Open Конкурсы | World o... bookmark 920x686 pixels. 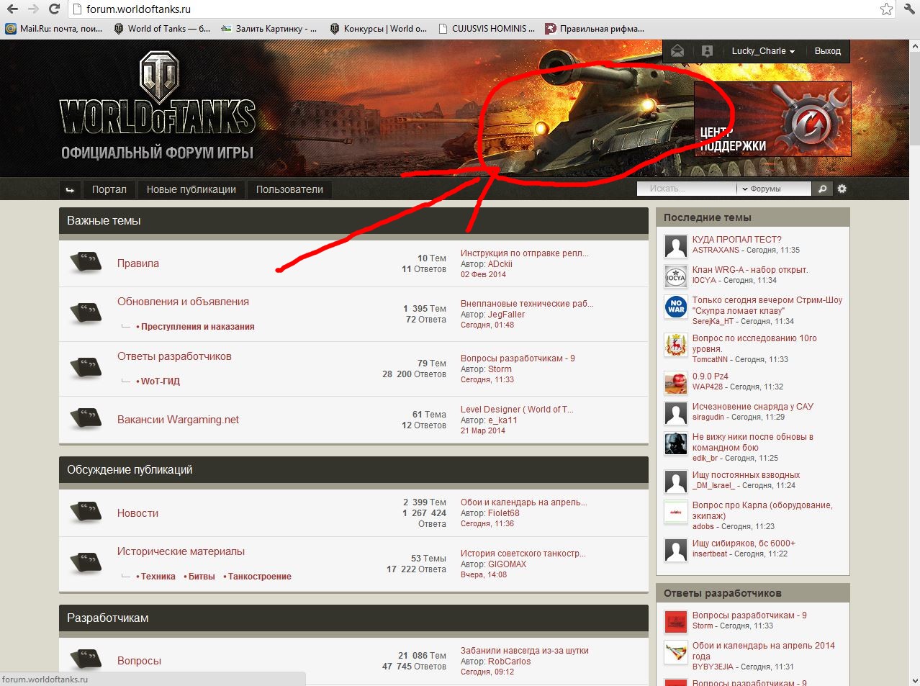(x=379, y=29)
